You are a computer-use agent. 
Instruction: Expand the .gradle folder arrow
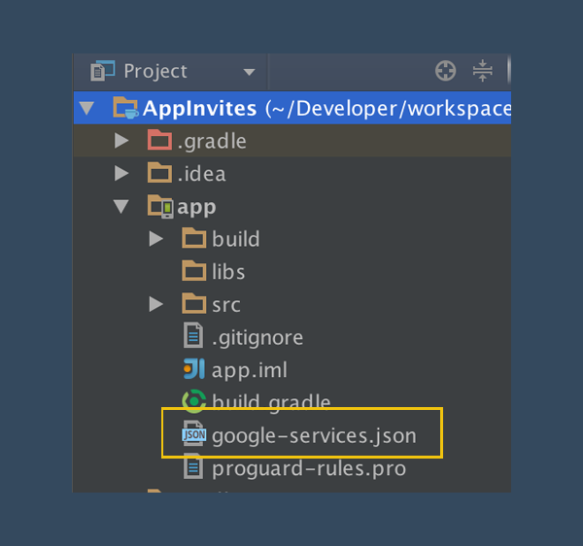[121, 141]
